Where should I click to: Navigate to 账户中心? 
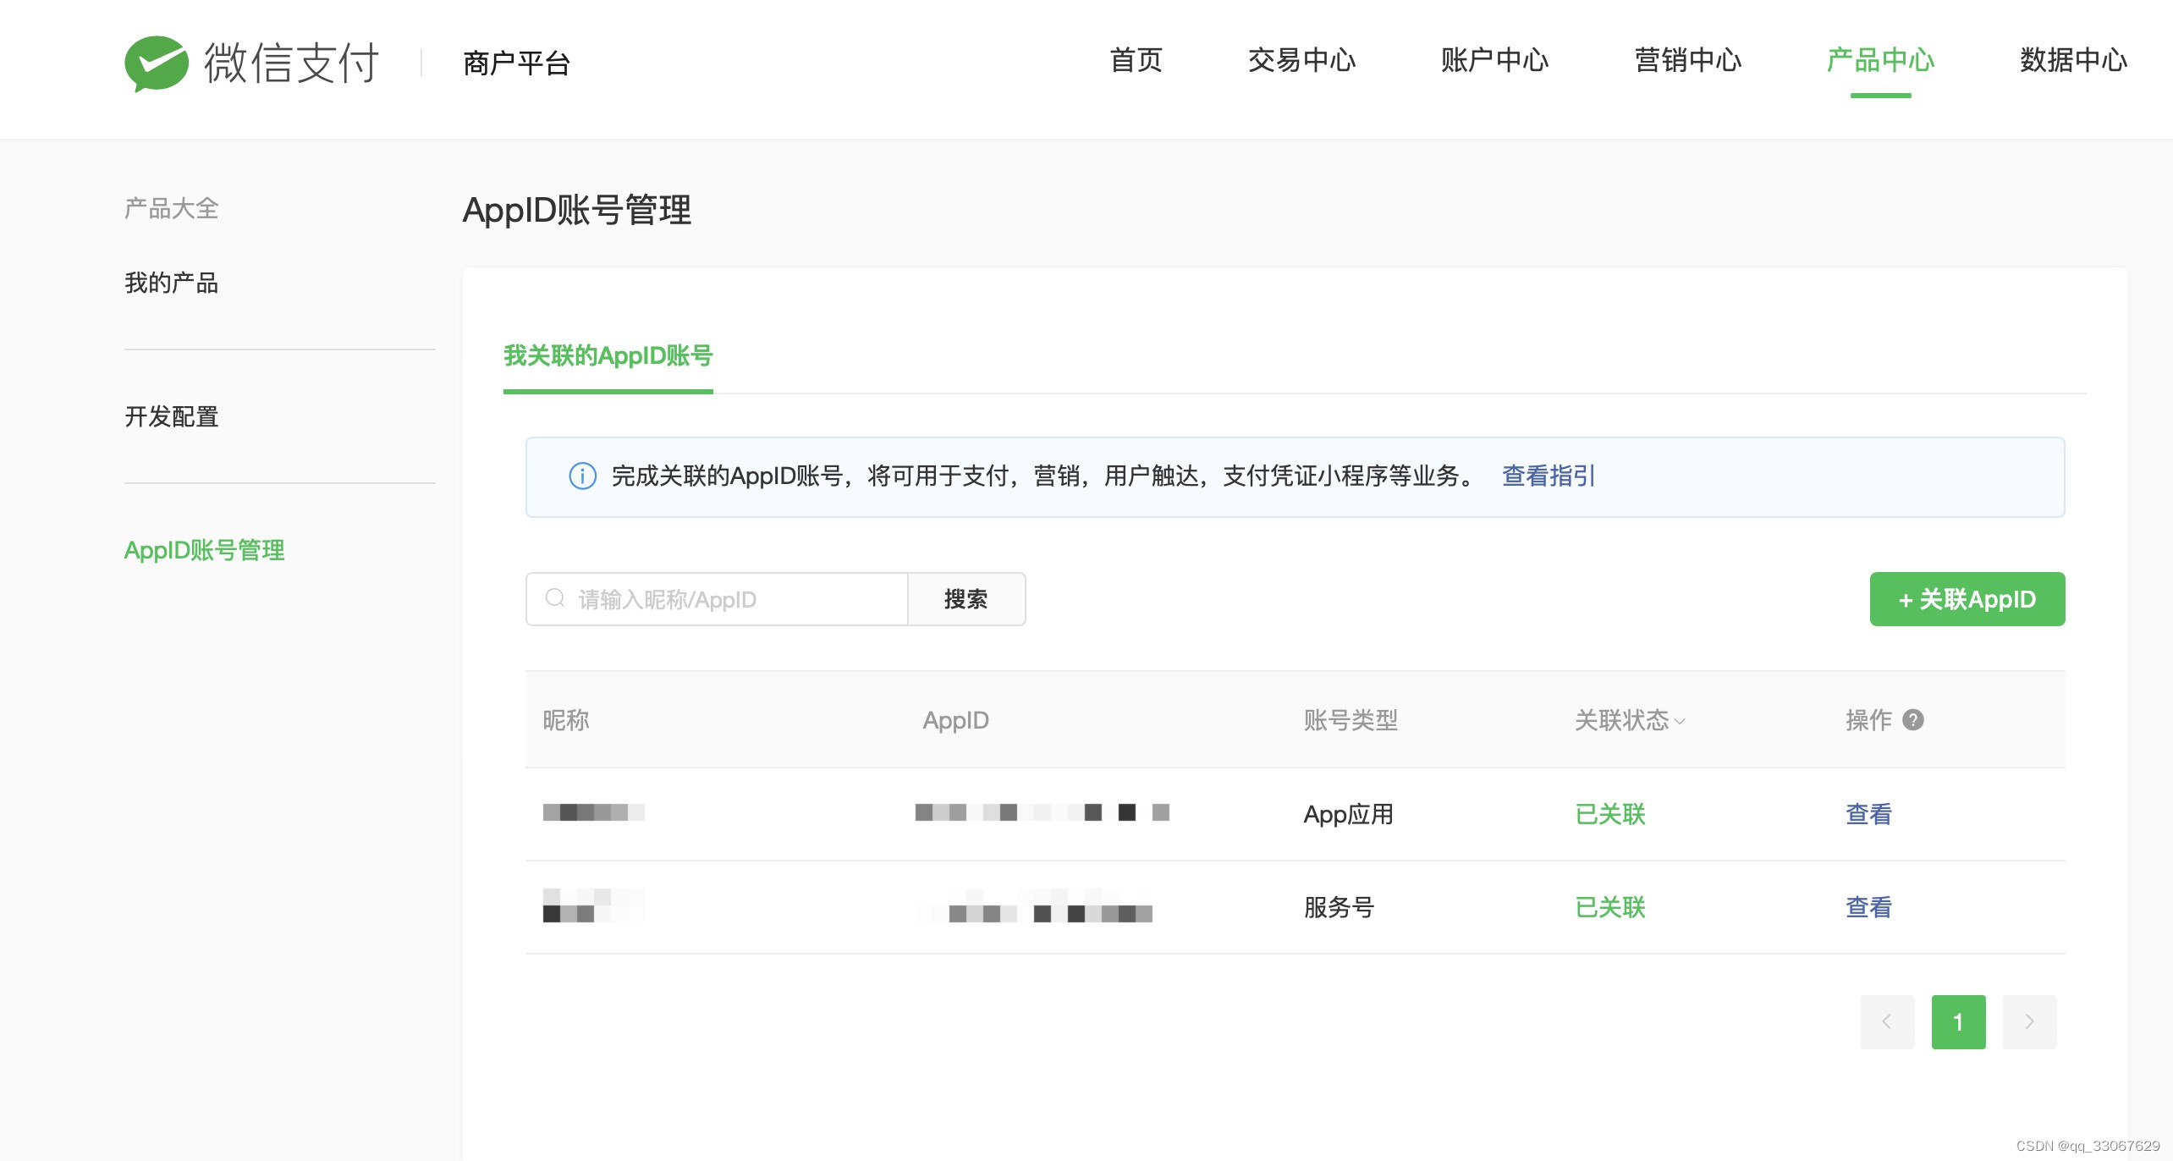pos(1494,61)
